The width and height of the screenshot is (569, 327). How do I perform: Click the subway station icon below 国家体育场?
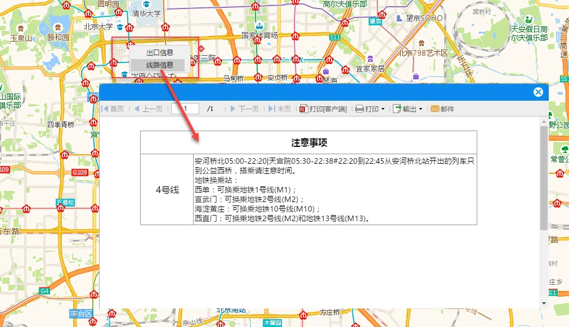point(257,41)
